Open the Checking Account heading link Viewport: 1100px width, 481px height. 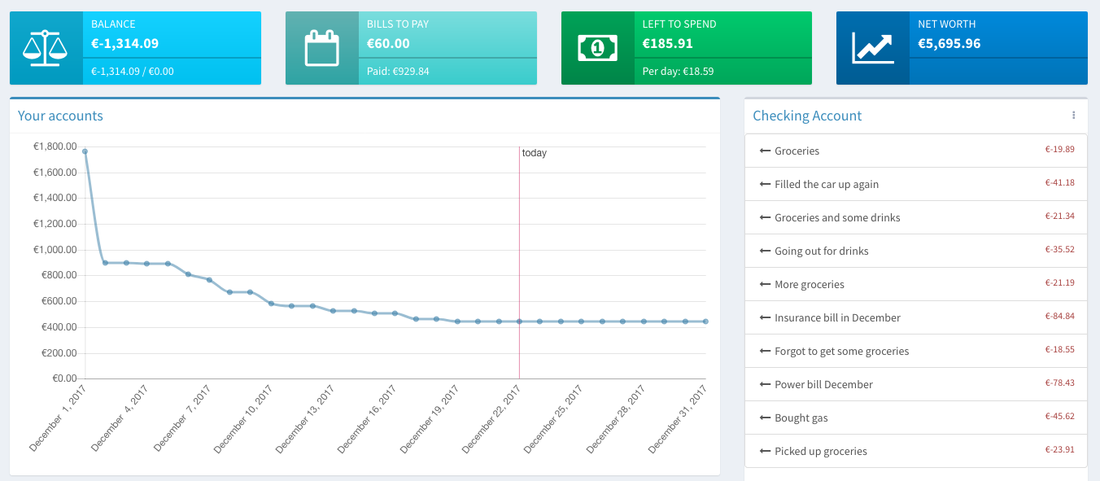coord(807,116)
